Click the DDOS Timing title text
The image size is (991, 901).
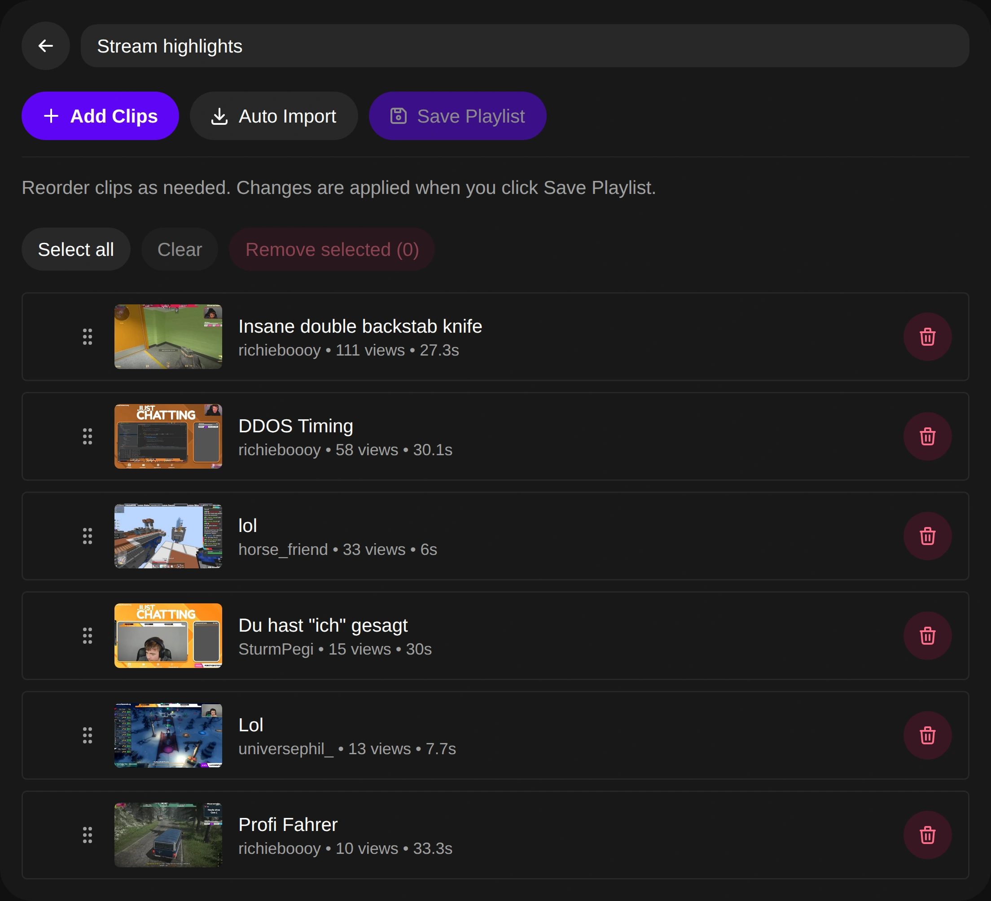pyautogui.click(x=296, y=426)
